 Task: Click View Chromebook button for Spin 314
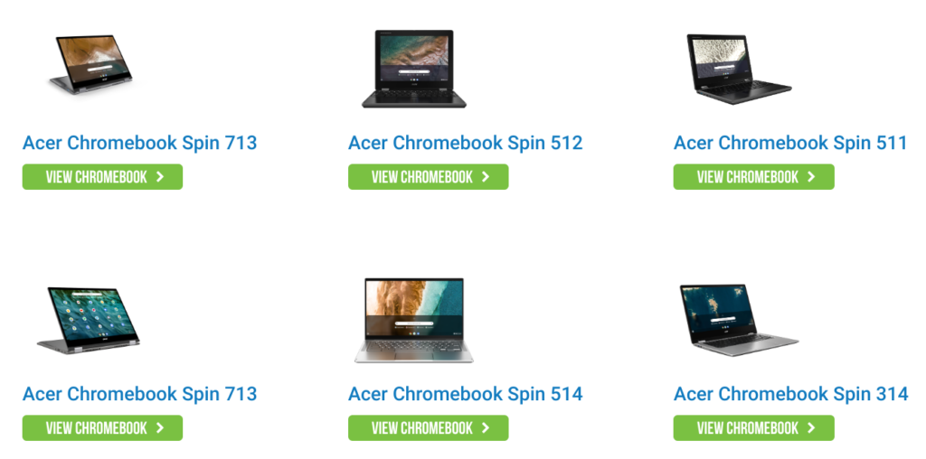753,427
